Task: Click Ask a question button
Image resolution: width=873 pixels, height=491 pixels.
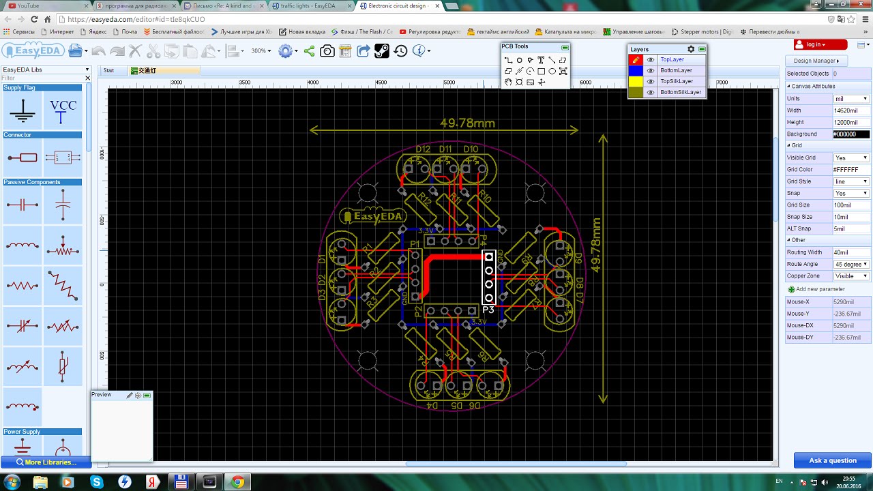Action: tap(832, 460)
